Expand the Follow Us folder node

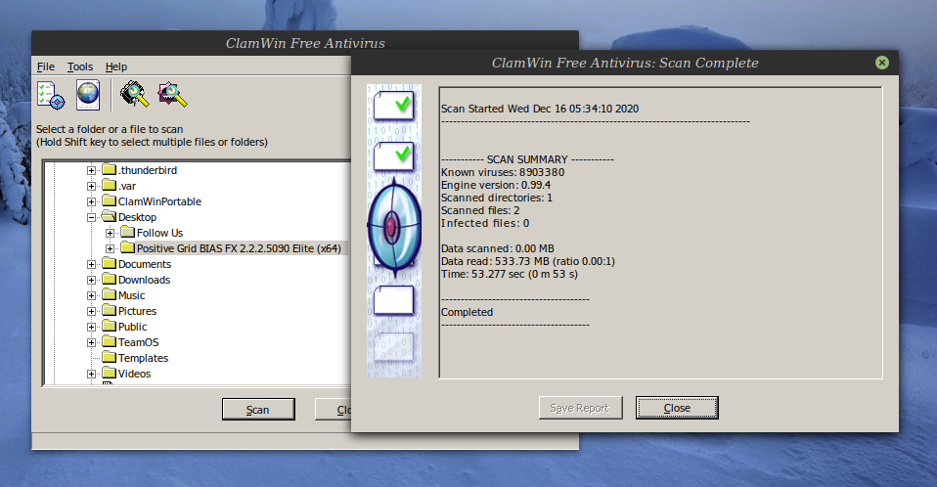tap(110, 233)
